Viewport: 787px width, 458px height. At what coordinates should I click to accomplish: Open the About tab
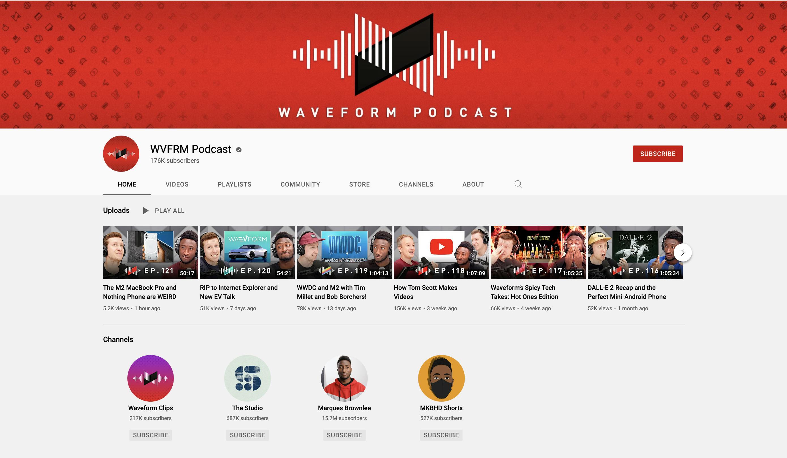click(472, 184)
